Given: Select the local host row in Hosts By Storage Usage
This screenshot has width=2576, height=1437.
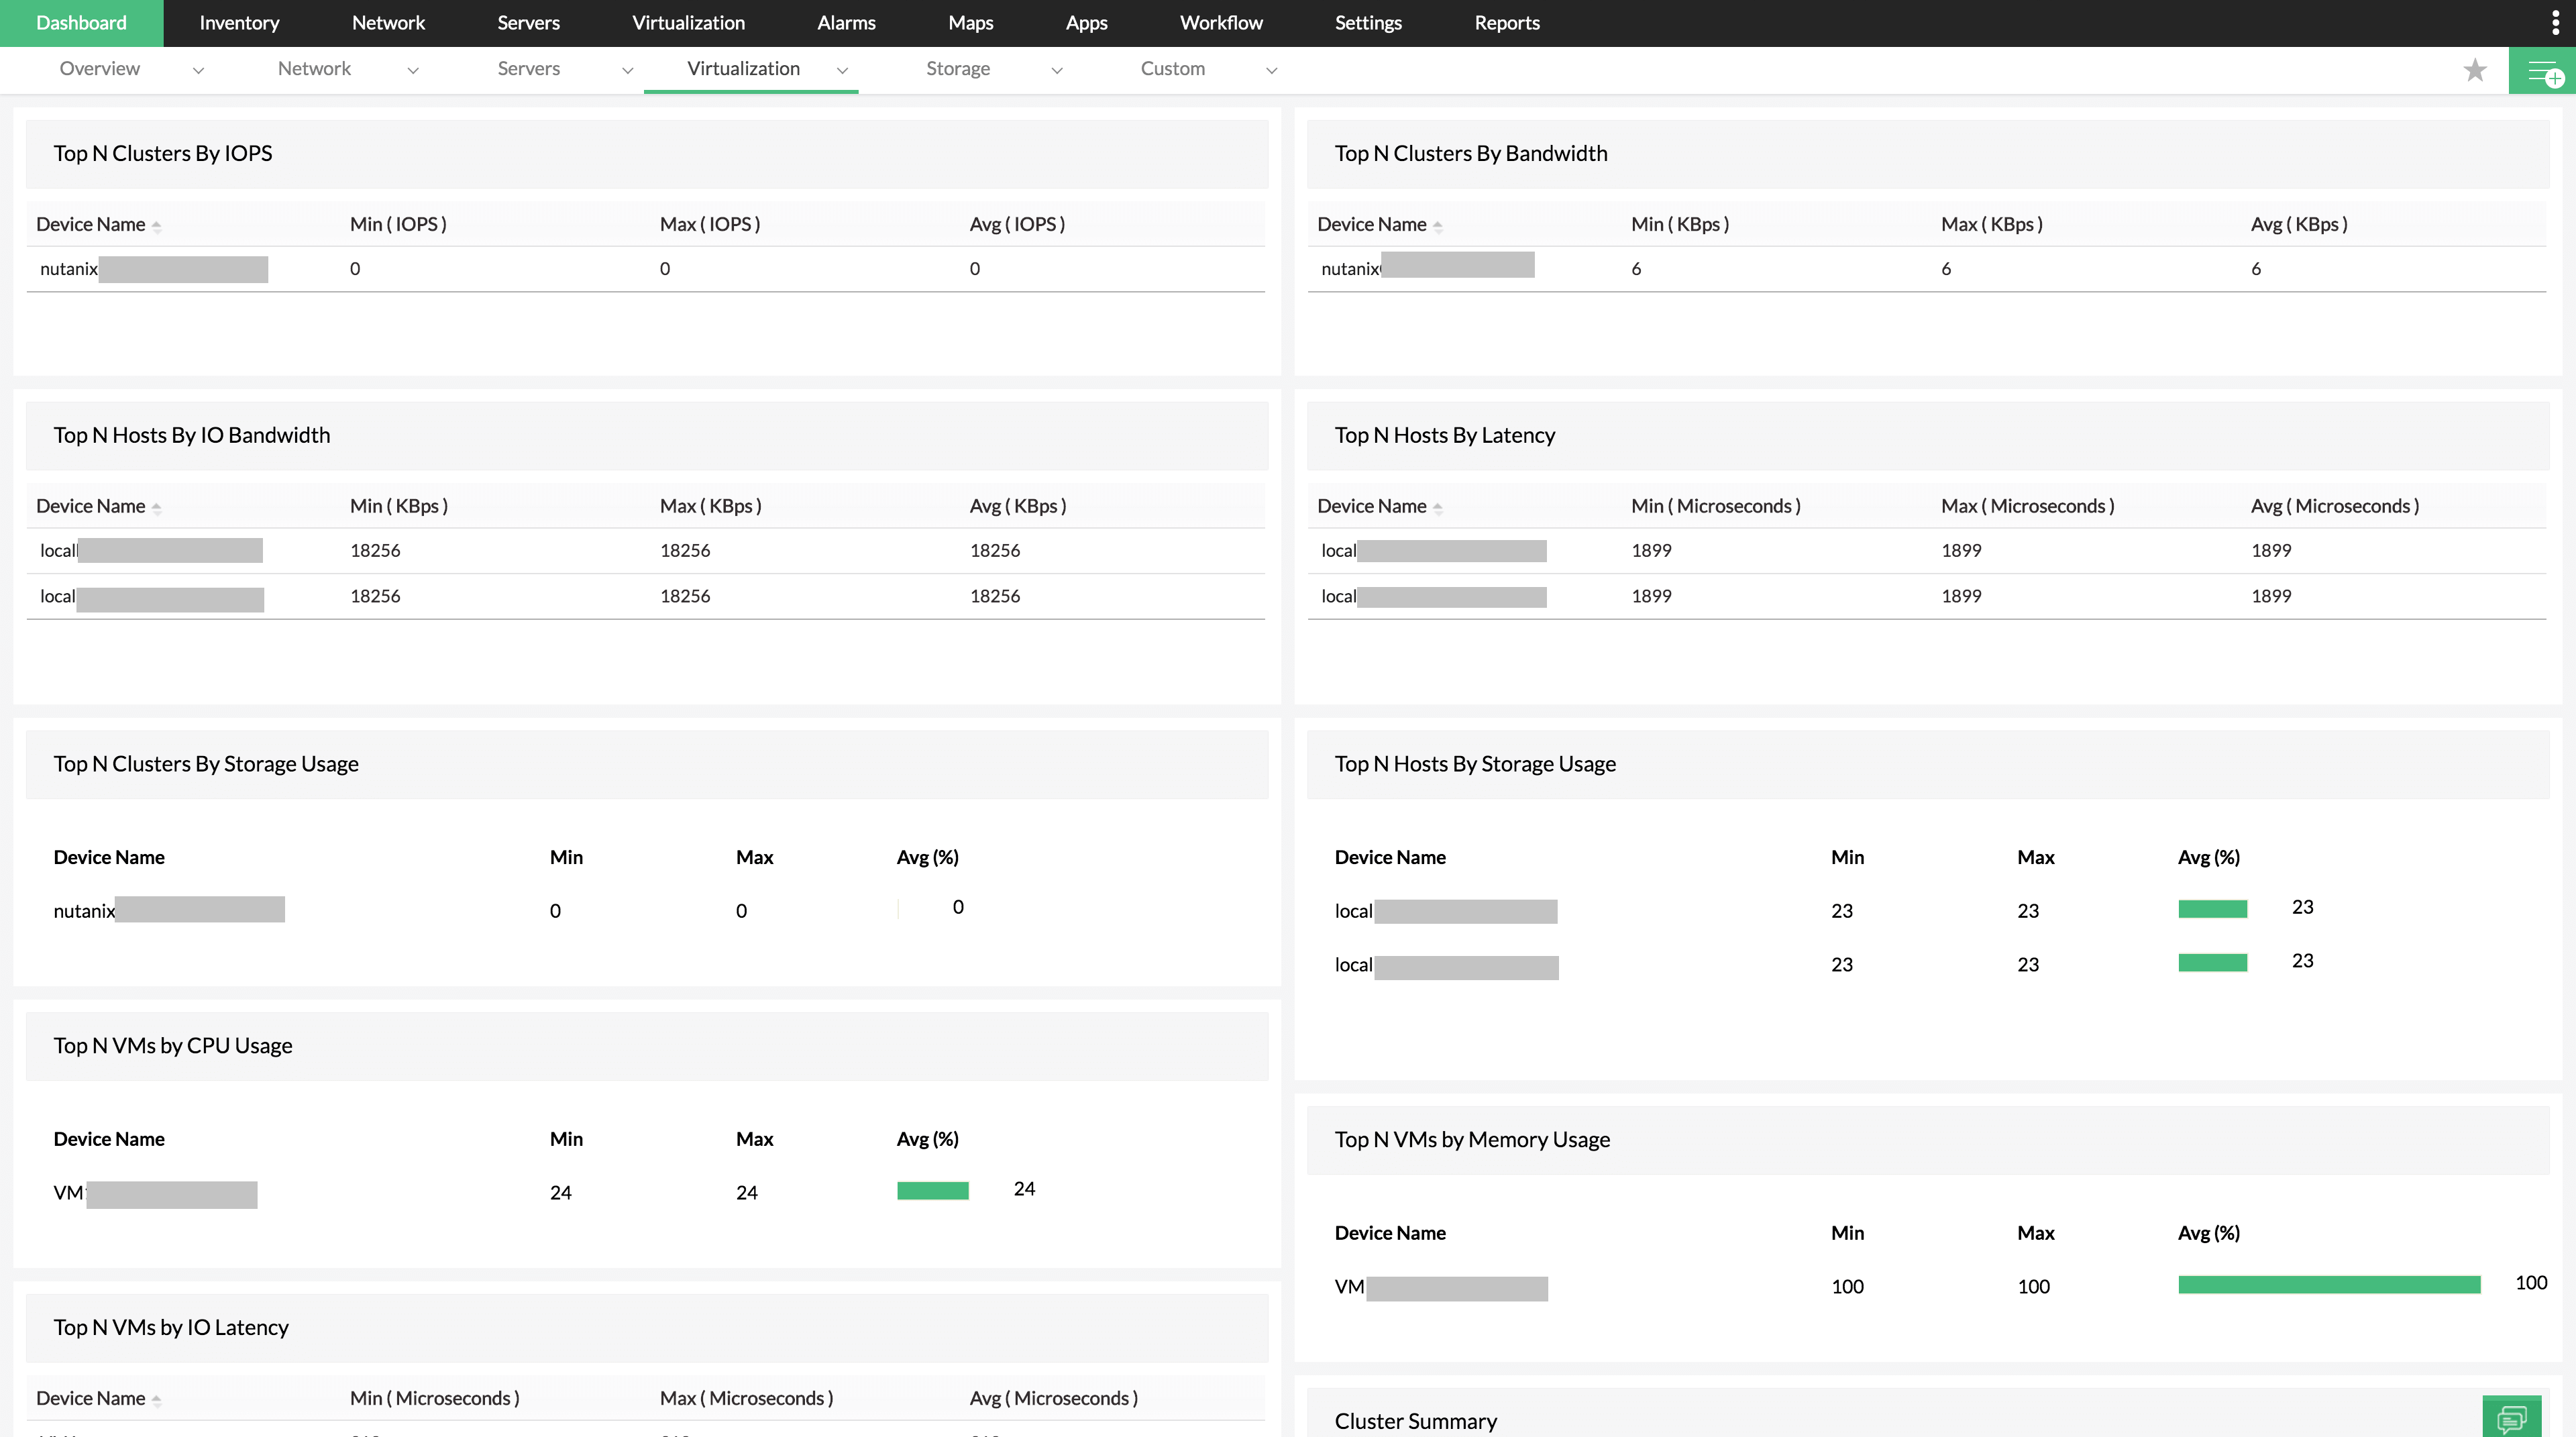Looking at the screenshot, I should click(1444, 910).
